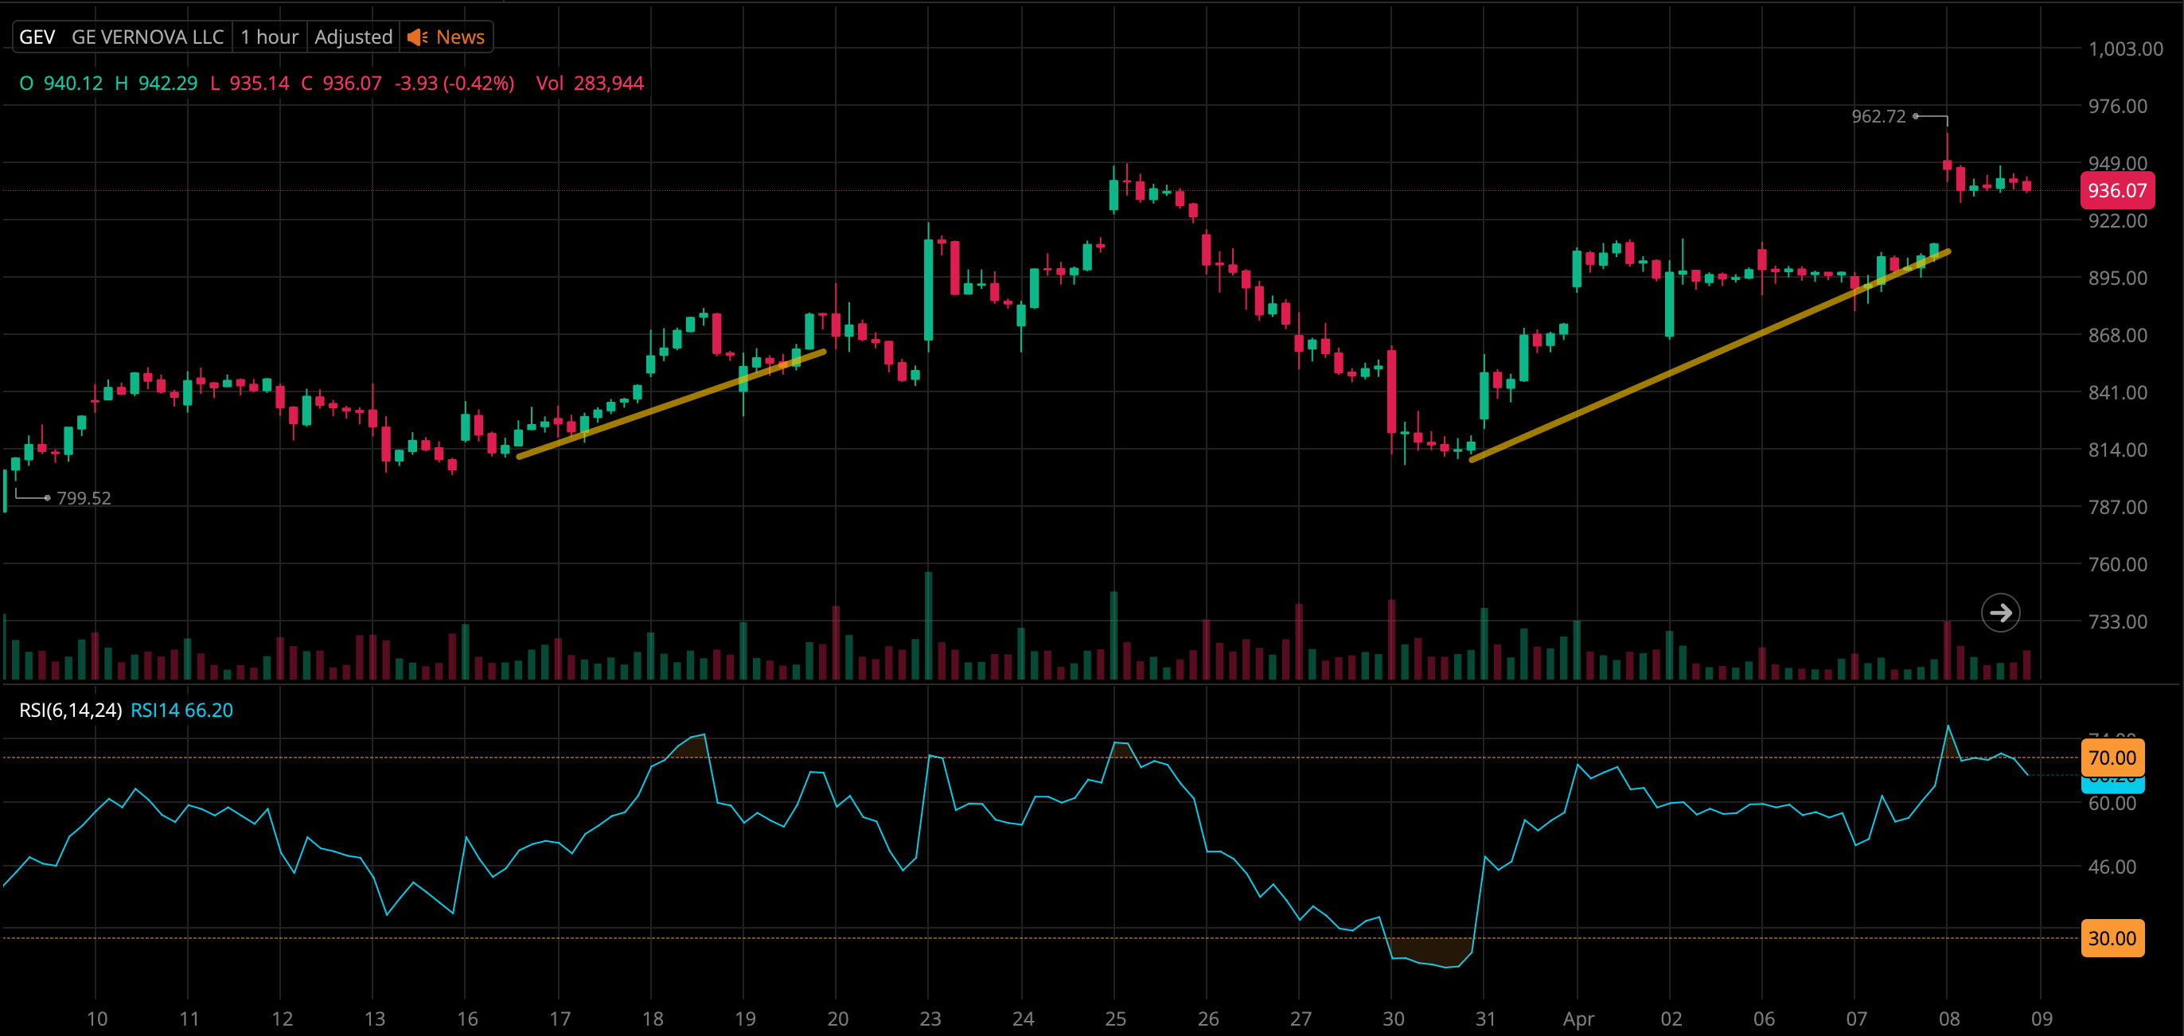Click the GE VERNOVA LLC company name

click(x=147, y=37)
